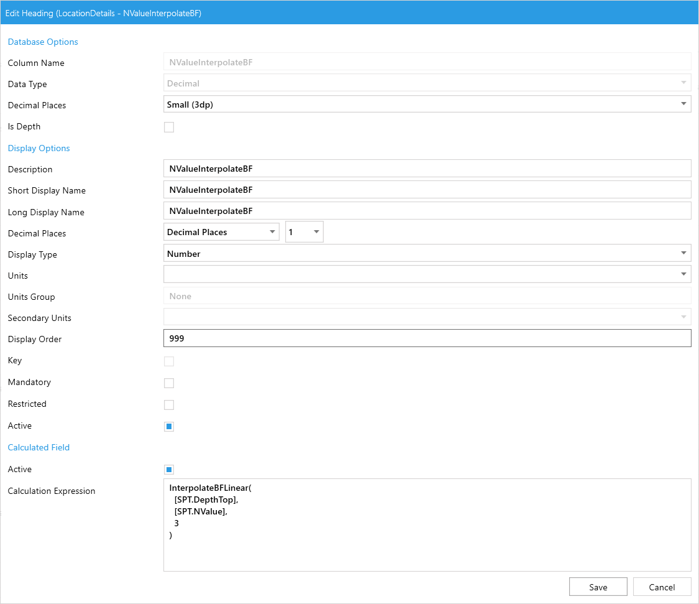The width and height of the screenshot is (699, 604).
Task: Click the Database Options section heading
Action: point(43,42)
